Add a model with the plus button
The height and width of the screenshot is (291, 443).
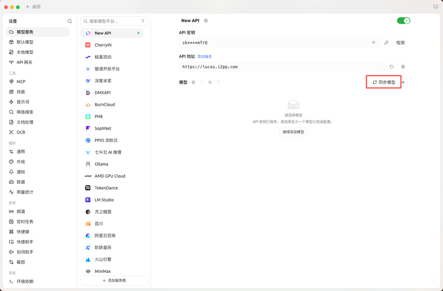pos(403,82)
